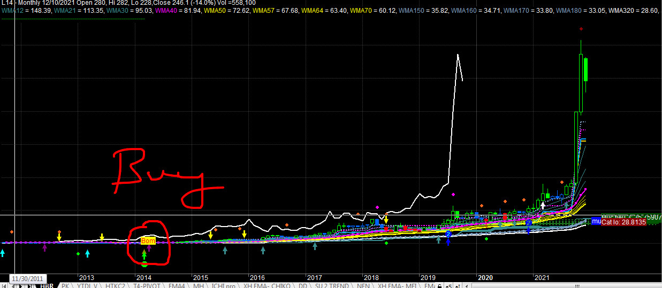Switch to the HTKC2 sheet tab
This screenshot has height=288, width=662.
pyautogui.click(x=115, y=285)
